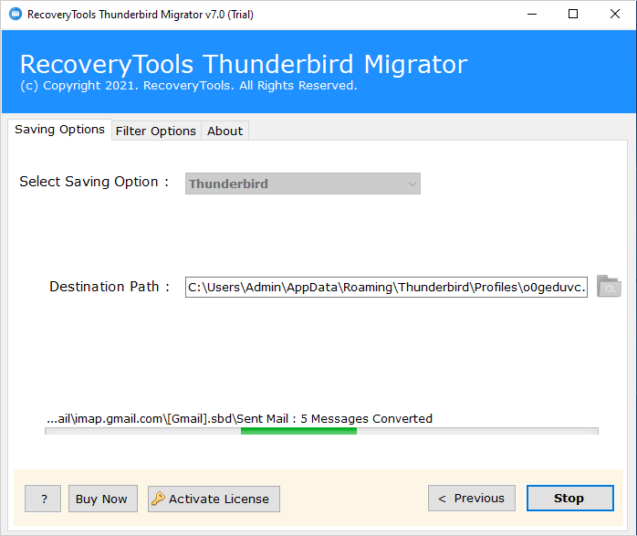Minimize the Thunderbird Migrator window

[x=532, y=15]
